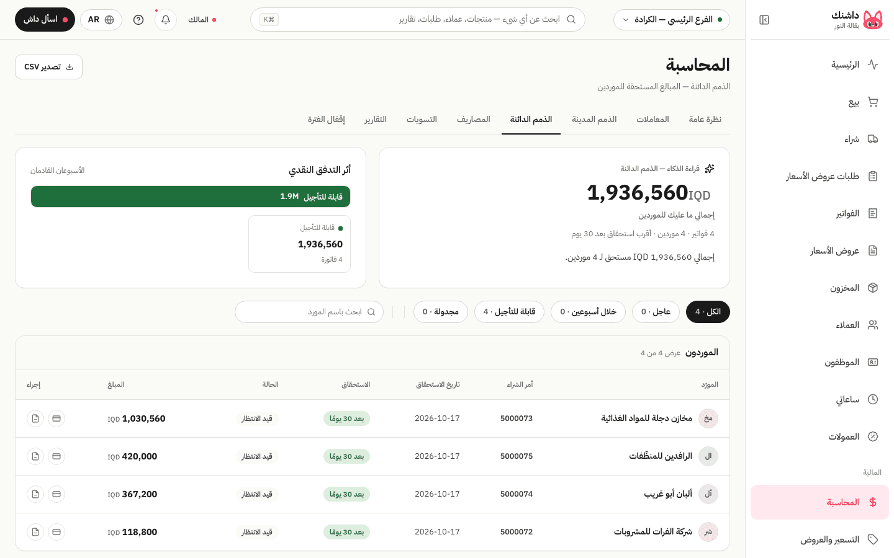Open العملاء in the sidebar
The width and height of the screenshot is (894, 558).
click(819, 325)
